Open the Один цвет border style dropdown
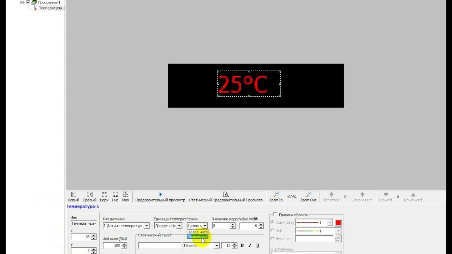 pos(330,223)
